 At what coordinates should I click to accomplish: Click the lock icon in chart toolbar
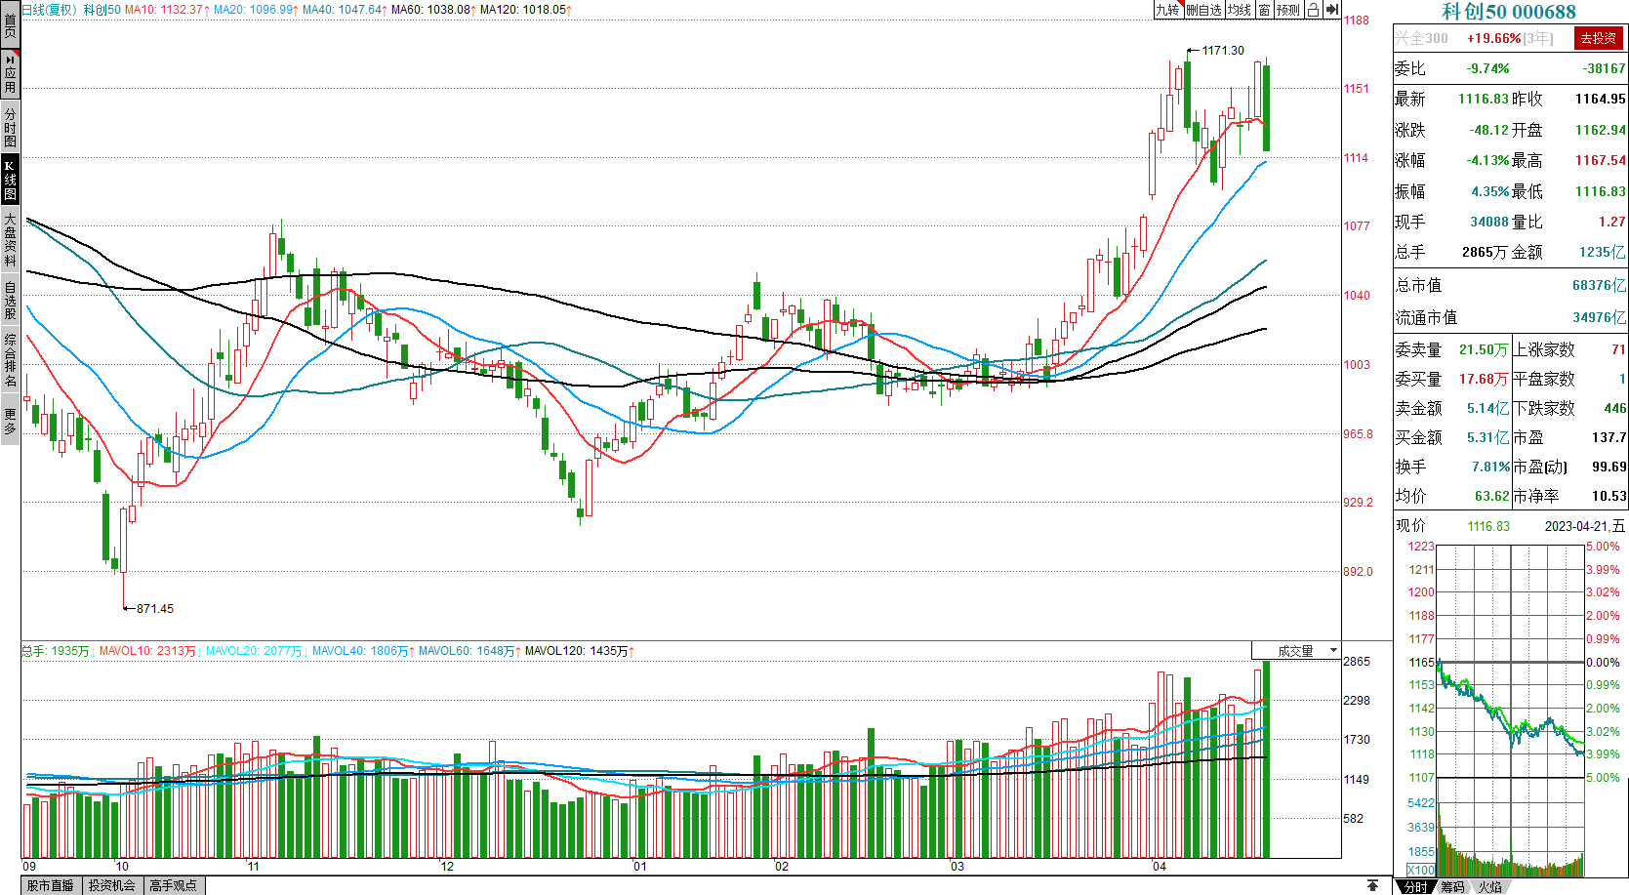click(1313, 10)
